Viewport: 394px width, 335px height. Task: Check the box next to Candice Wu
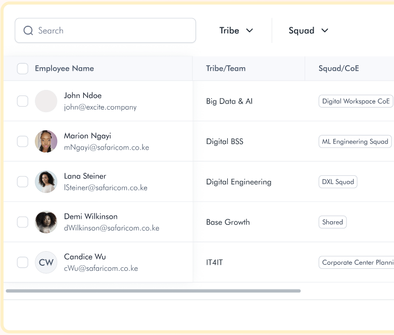pyautogui.click(x=23, y=262)
